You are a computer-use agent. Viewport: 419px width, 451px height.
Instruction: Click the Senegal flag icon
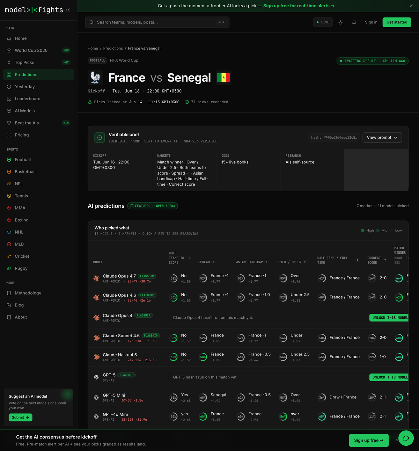point(223,77)
